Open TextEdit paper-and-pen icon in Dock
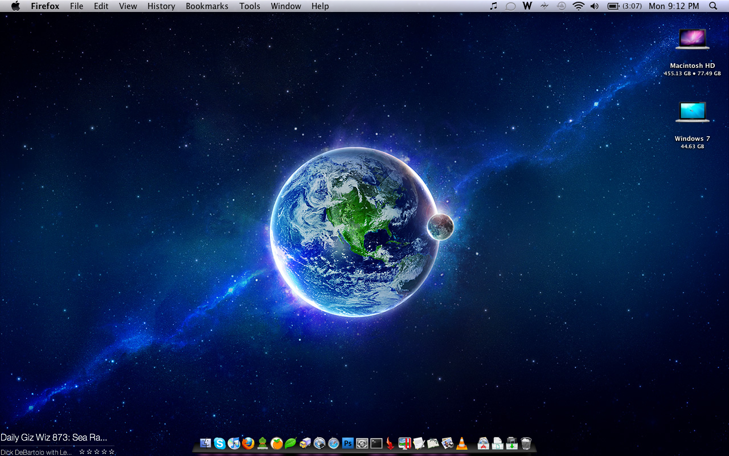The width and height of the screenshot is (729, 456). coord(419,443)
